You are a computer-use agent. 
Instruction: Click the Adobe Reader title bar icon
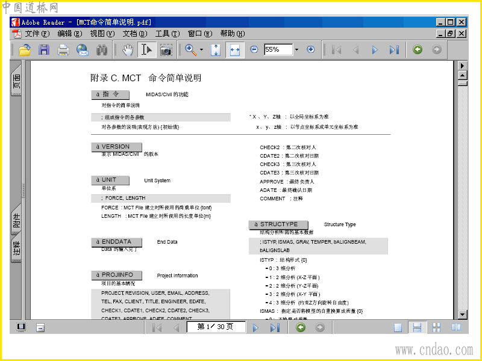[x=16, y=22]
